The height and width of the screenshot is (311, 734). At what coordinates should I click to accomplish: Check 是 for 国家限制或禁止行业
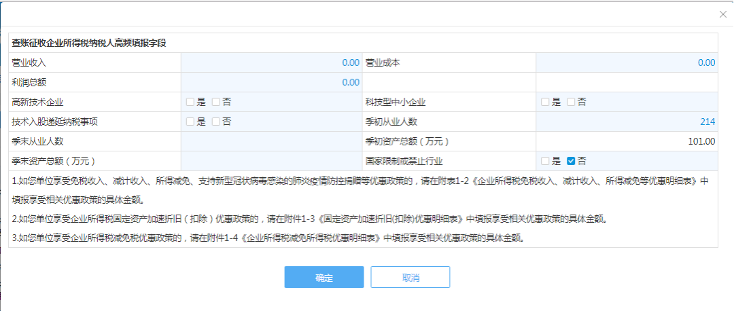[545, 161]
